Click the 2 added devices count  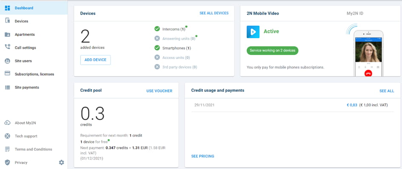(86, 37)
